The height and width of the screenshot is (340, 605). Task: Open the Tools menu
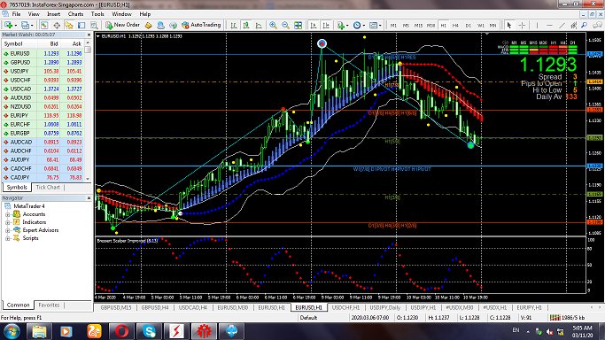pyautogui.click(x=97, y=14)
